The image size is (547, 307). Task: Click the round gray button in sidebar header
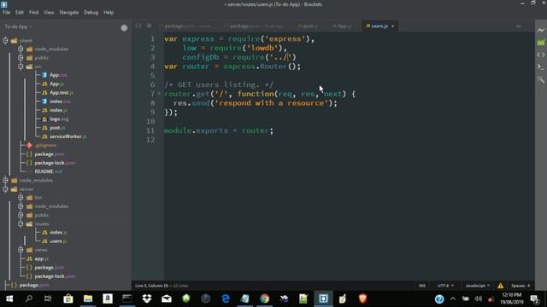pyautogui.click(x=124, y=28)
